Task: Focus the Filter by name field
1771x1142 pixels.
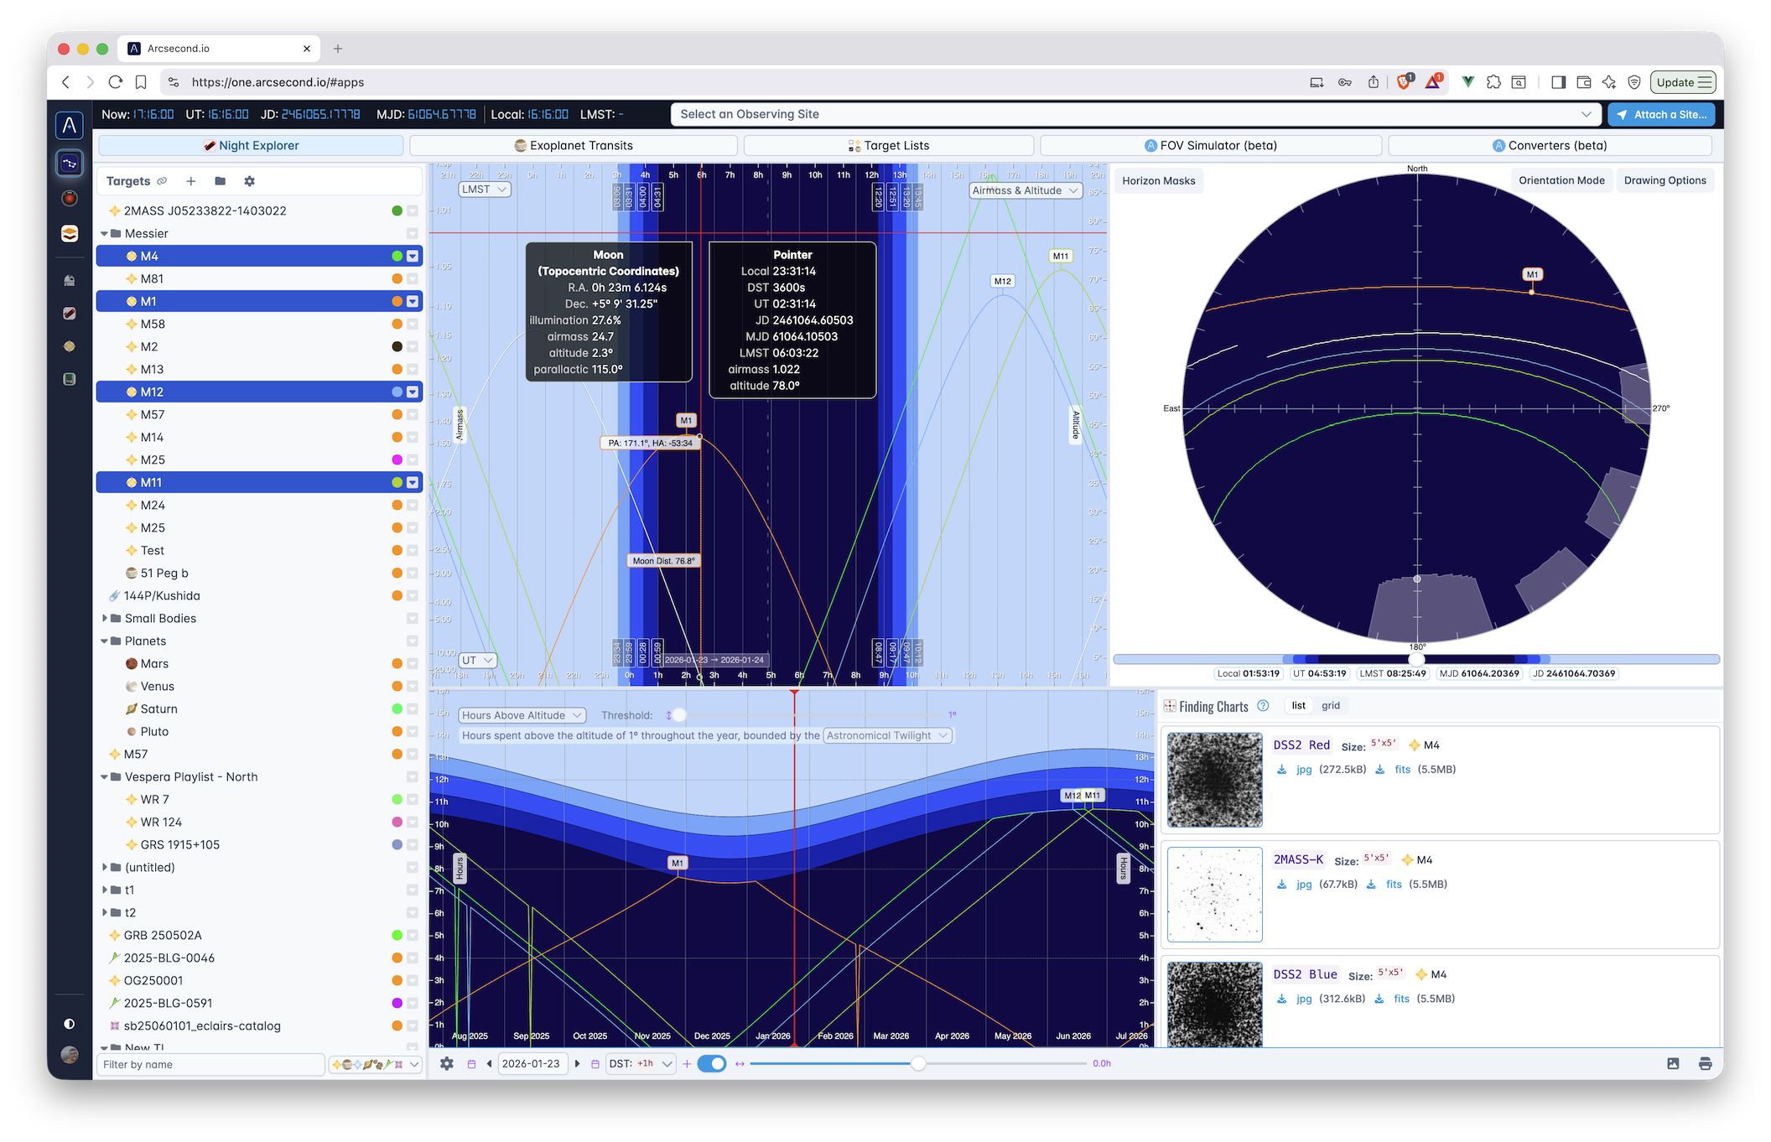Action: [x=212, y=1065]
